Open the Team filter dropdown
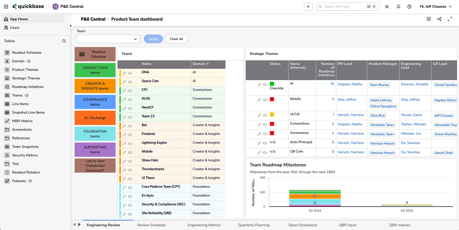 click(108, 39)
